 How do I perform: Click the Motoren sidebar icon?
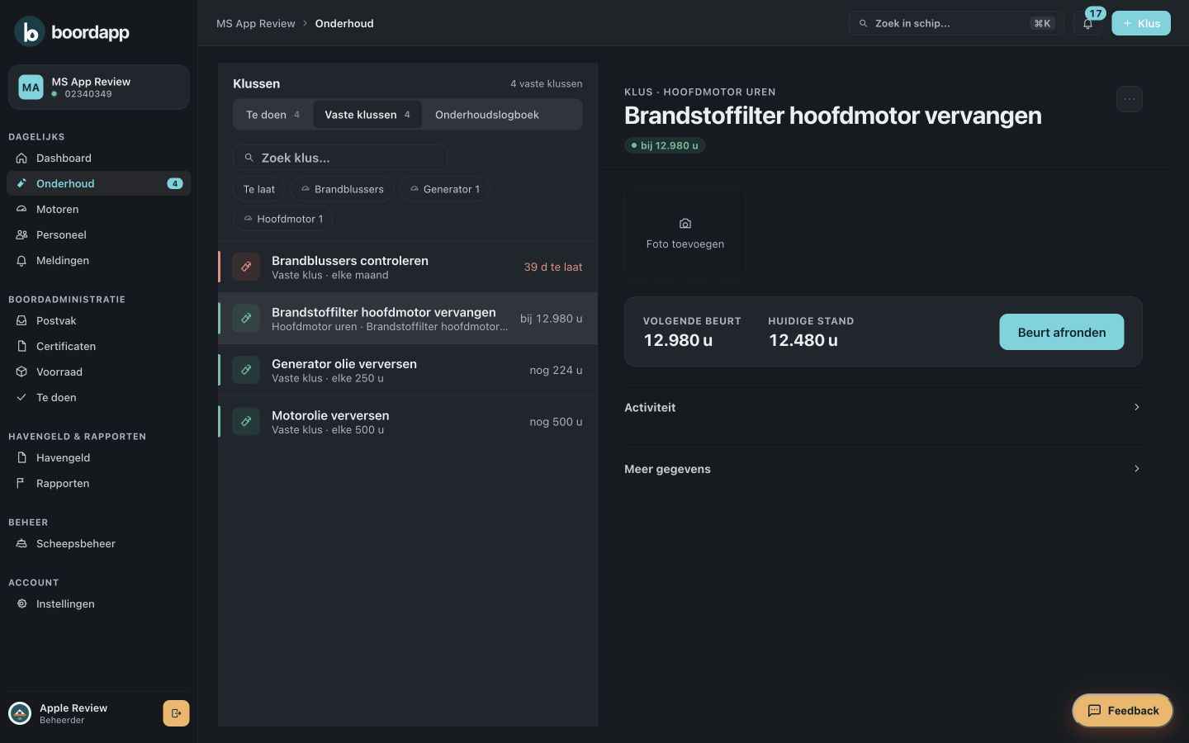[21, 209]
